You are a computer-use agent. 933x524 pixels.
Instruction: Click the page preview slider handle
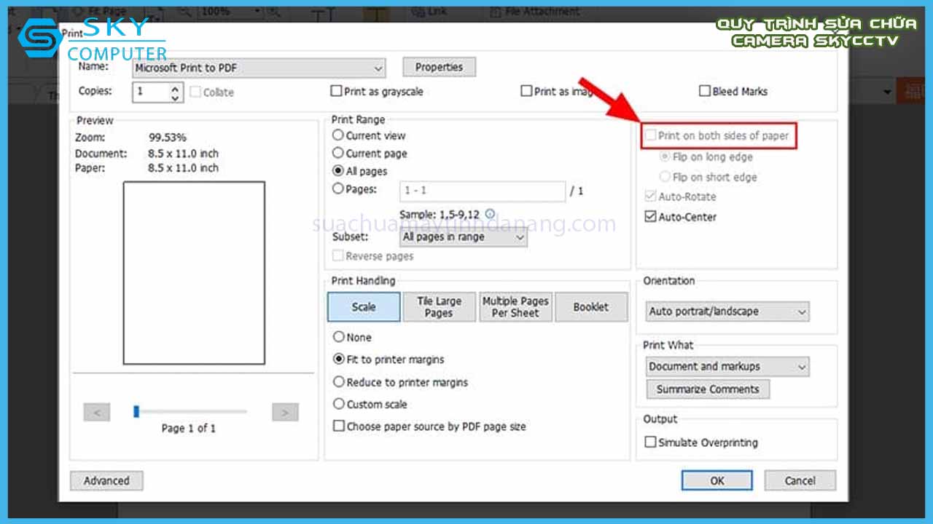coord(136,412)
